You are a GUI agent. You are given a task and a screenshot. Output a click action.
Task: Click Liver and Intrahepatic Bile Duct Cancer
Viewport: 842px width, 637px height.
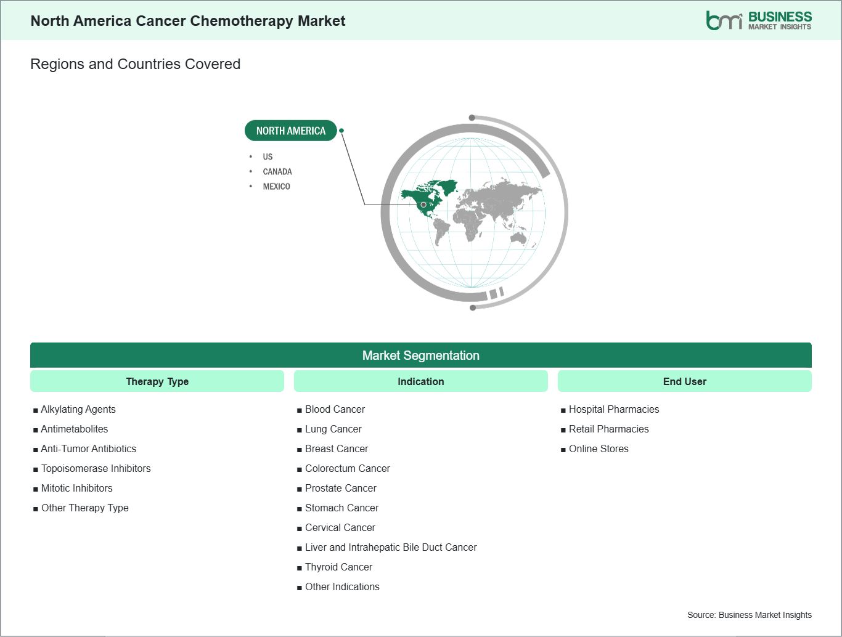click(x=391, y=547)
